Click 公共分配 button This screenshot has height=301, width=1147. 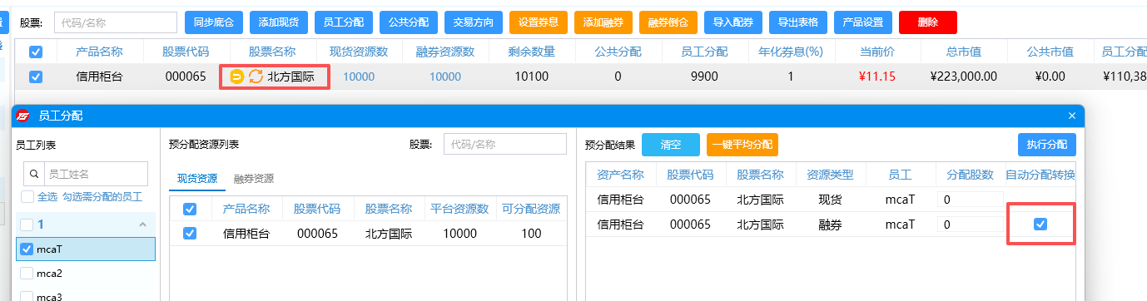409,22
